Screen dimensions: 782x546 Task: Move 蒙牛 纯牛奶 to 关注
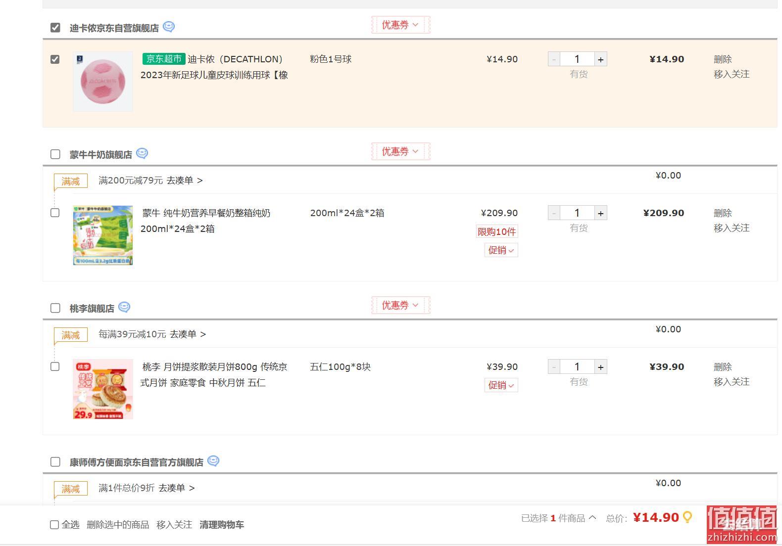click(x=732, y=228)
